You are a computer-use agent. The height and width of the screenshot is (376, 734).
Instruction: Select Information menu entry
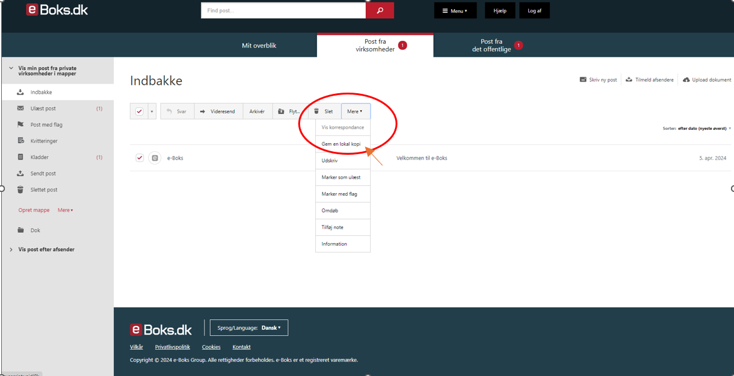pos(343,244)
